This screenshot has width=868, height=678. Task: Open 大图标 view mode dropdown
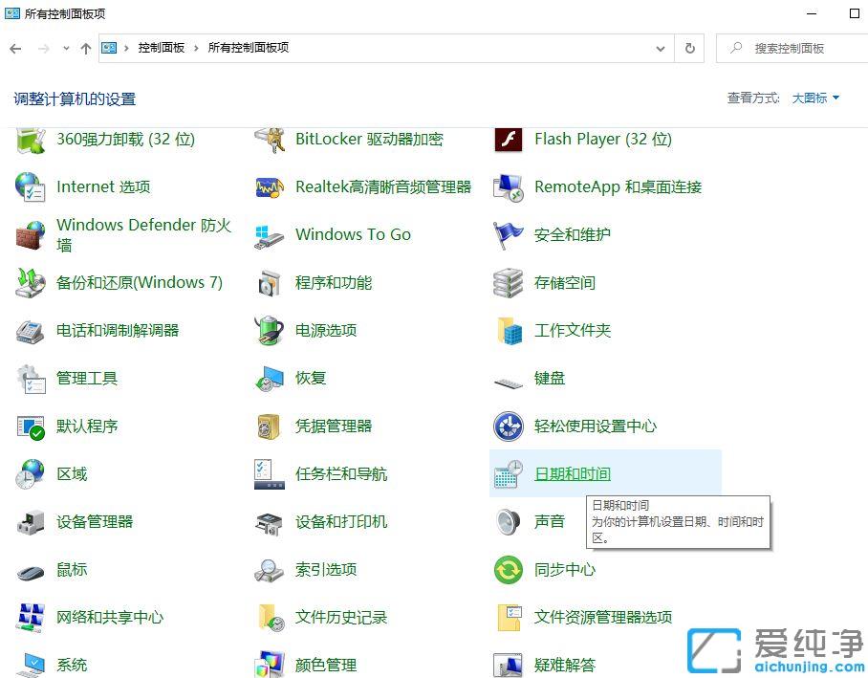pos(815,98)
